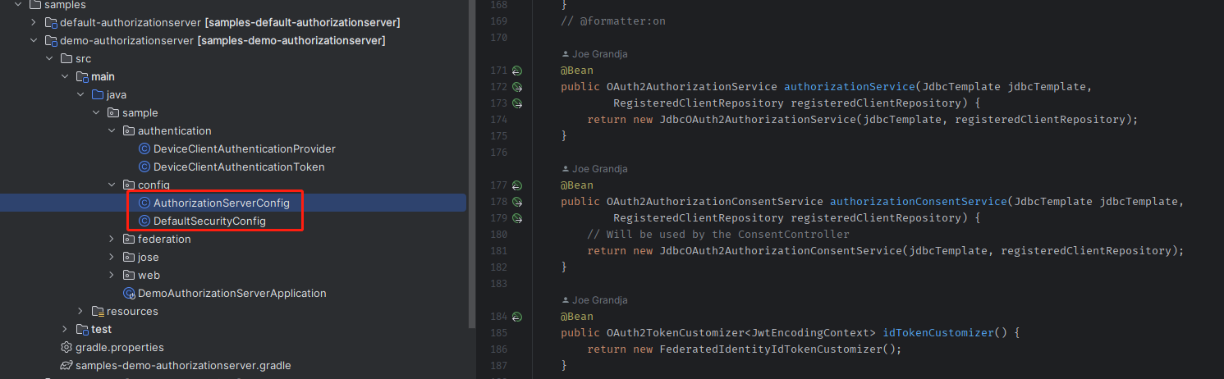The image size is (1224, 379).
Task: Collapse the main folder chevron
Action: [x=65, y=76]
